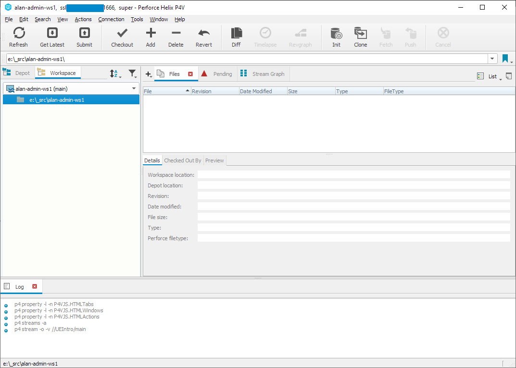The width and height of the screenshot is (516, 368).
Task: Open the Edit menu
Action: [24, 19]
